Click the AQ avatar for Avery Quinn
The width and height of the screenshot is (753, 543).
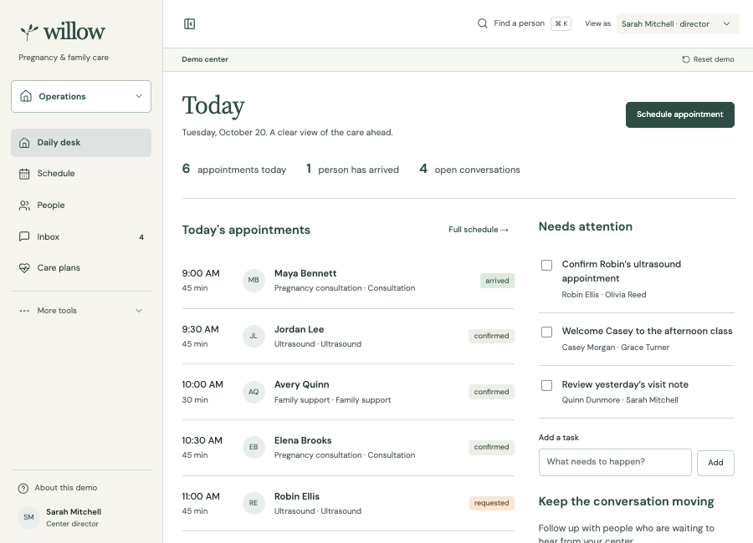click(254, 392)
